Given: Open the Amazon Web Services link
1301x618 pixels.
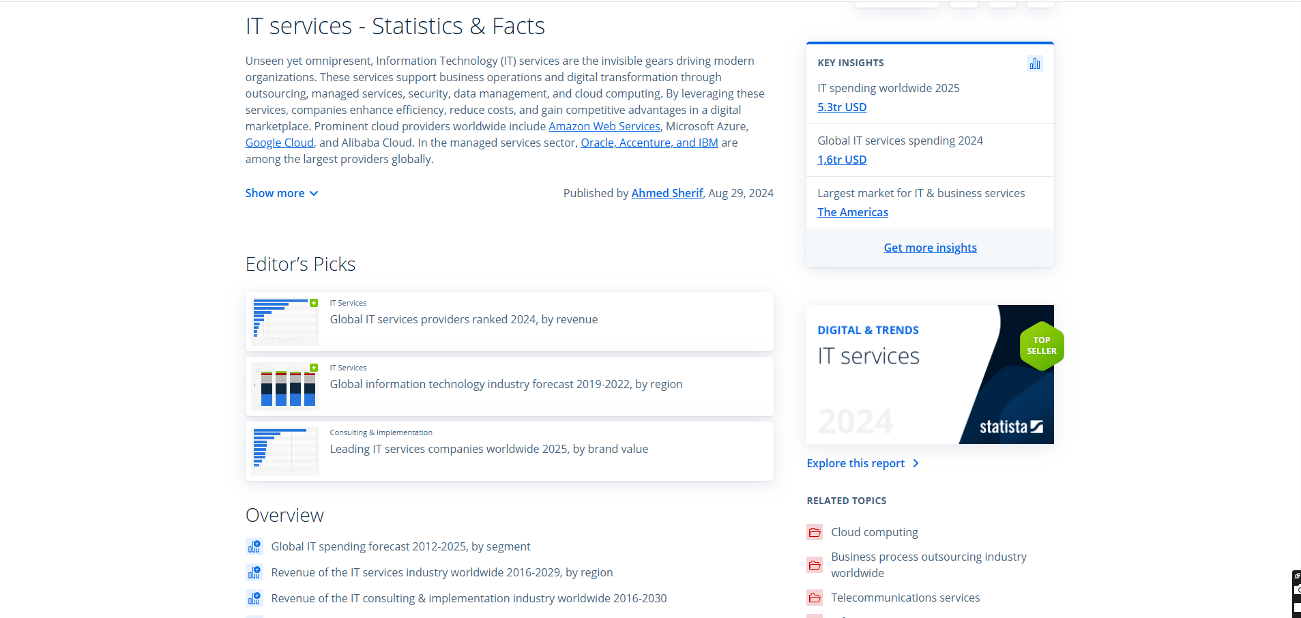Looking at the screenshot, I should pyautogui.click(x=604, y=126).
